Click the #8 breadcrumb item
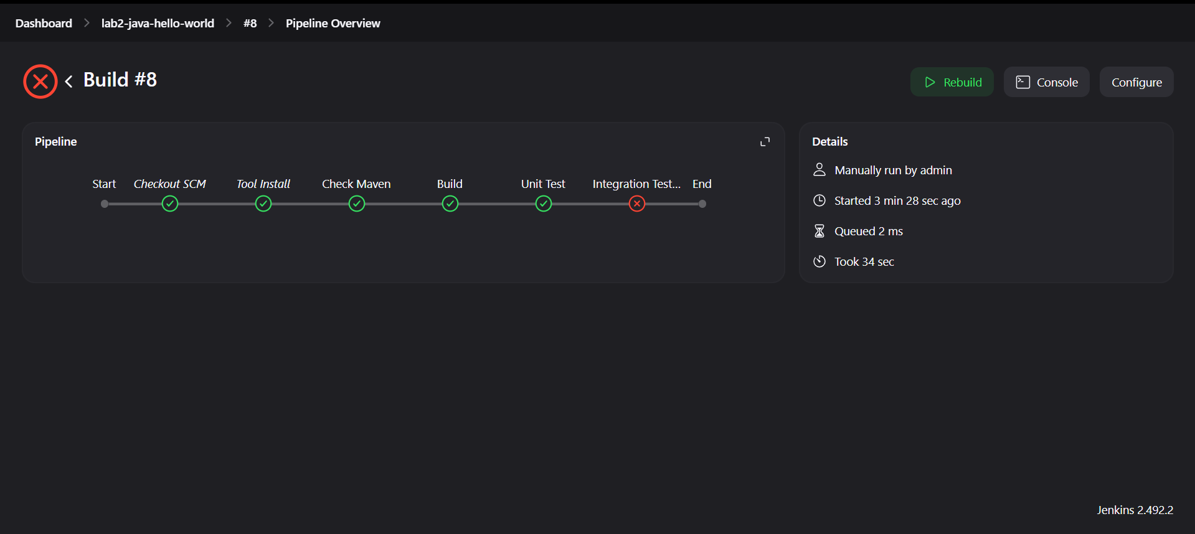 (250, 23)
